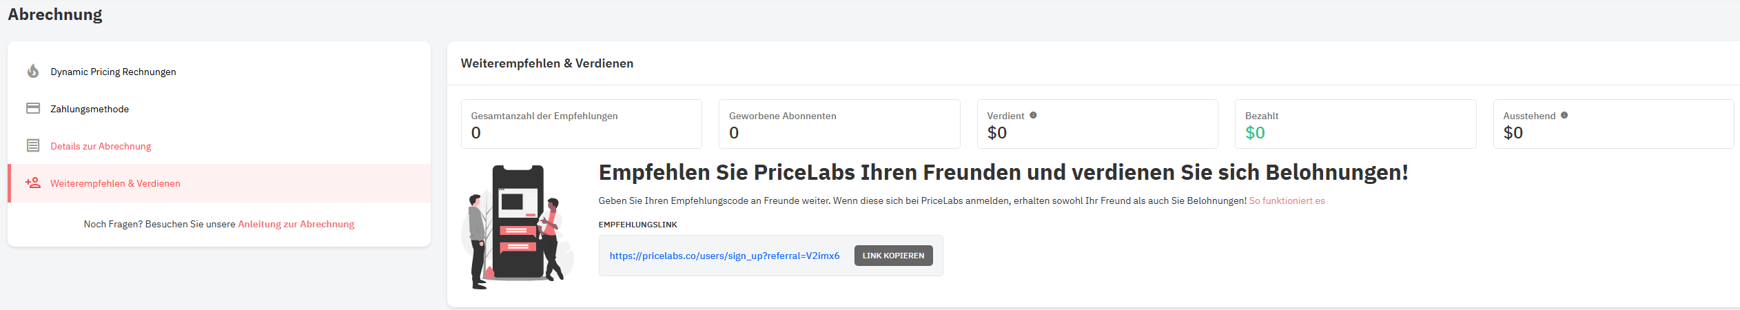Click the So funktioniert es link
The width and height of the screenshot is (1740, 310).
click(1287, 200)
